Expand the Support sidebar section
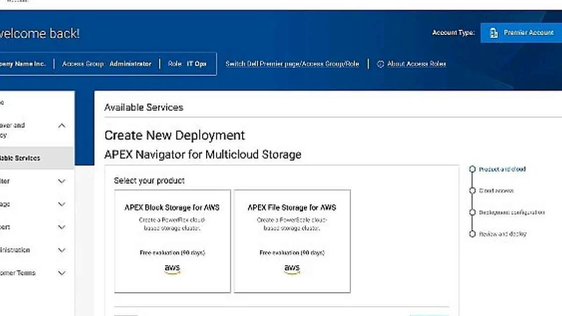Screen dimensions: 562x316 (61, 227)
